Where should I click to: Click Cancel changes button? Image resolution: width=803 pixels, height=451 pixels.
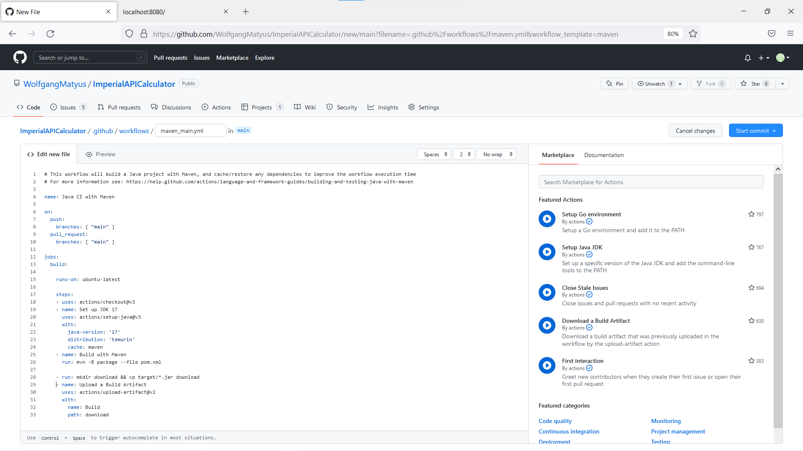[695, 131]
